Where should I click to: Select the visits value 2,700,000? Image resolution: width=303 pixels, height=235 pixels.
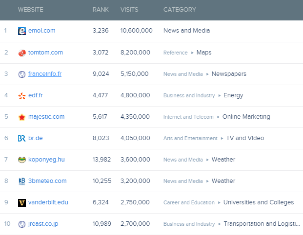[135, 224]
